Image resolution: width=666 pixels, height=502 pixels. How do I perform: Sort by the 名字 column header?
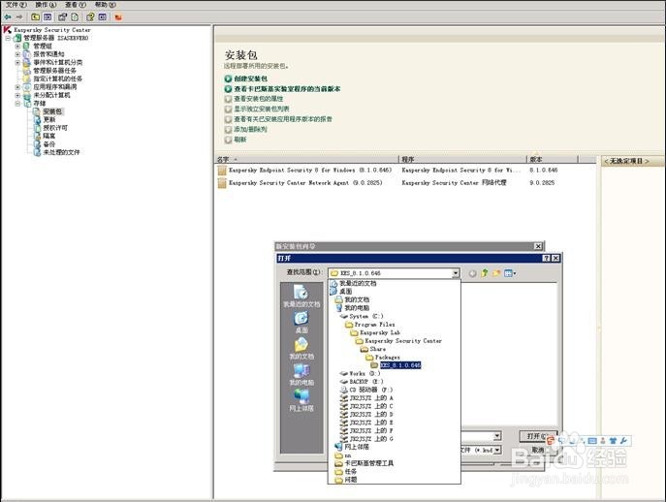[x=306, y=159]
